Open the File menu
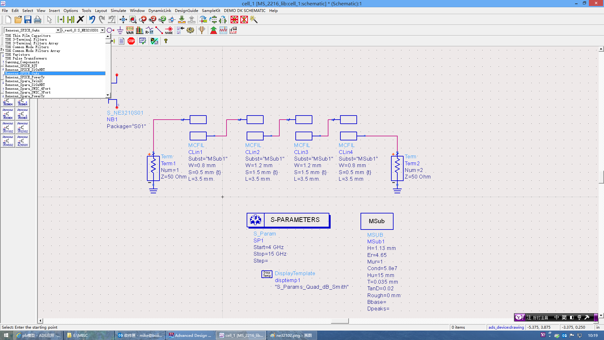Viewport: 604px width, 340px height. click(5, 10)
